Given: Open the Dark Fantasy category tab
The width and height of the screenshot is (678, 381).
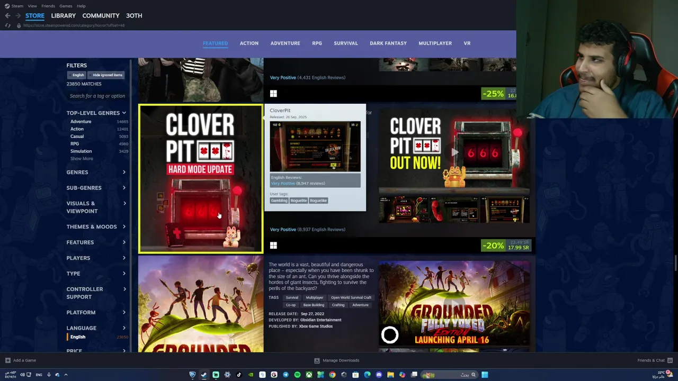Looking at the screenshot, I should (x=388, y=43).
